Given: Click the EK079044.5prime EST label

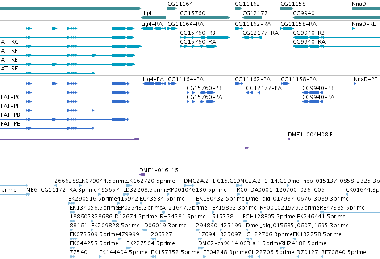Looking at the screenshot, I should [103, 181].
